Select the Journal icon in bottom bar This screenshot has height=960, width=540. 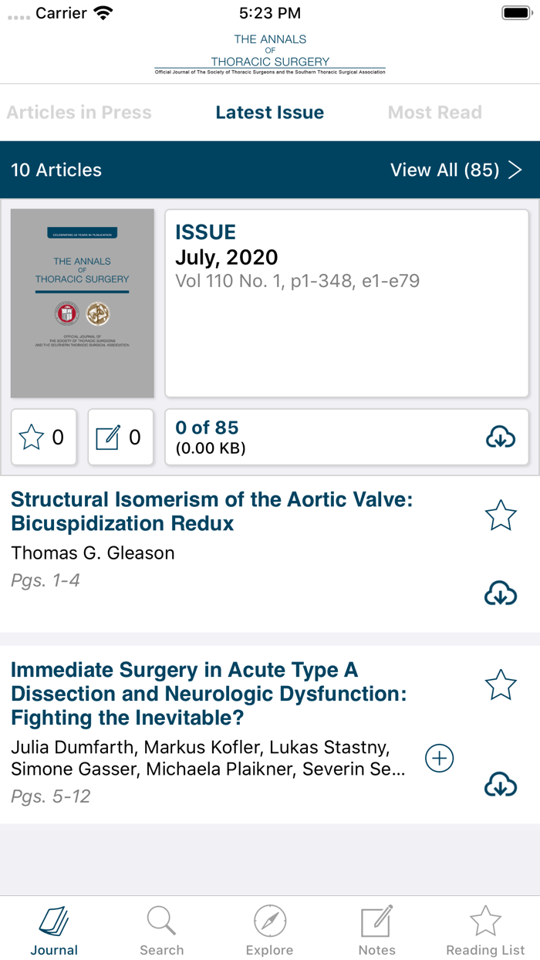(x=54, y=929)
